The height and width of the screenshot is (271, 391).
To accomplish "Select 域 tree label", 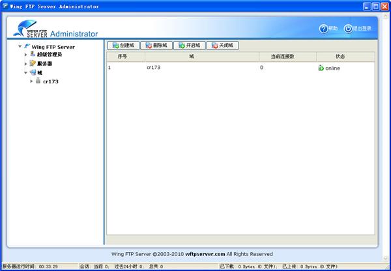I will coord(40,73).
